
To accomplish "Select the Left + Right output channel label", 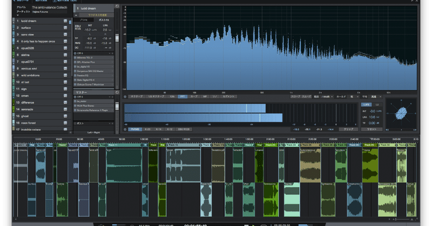I will coord(93,132).
